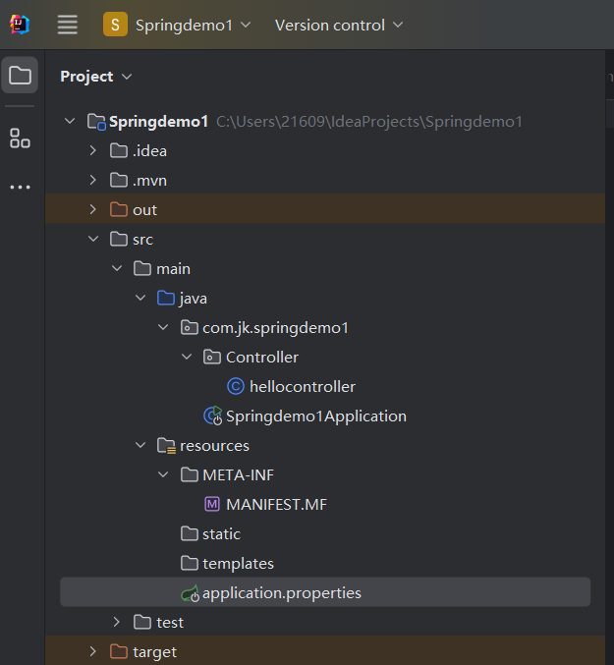This screenshot has height=665, width=614.
Task: Click the test folder icon
Action: pyautogui.click(x=142, y=622)
